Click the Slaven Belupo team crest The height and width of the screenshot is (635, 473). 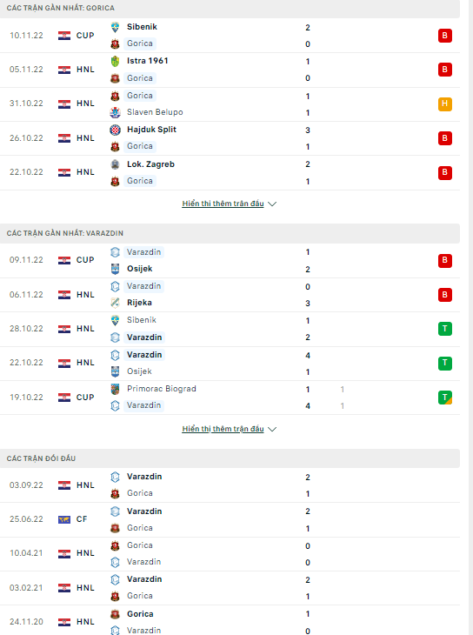coord(115,112)
